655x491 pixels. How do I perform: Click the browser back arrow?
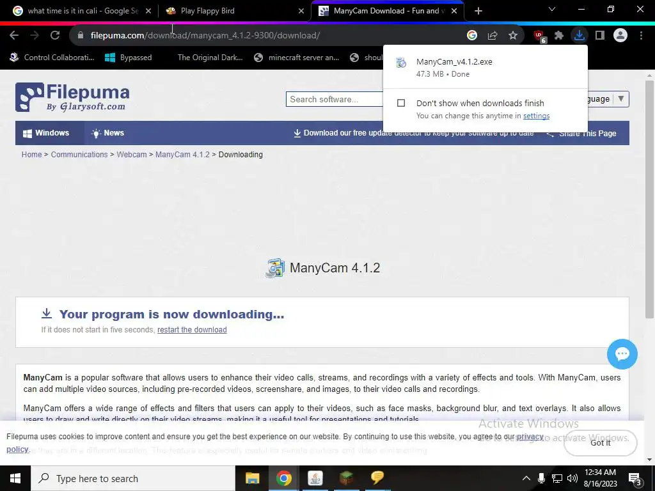coord(14,36)
